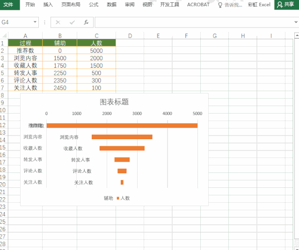Select cell A3 with 浏览内容
The image size is (299, 250).
coord(25,58)
